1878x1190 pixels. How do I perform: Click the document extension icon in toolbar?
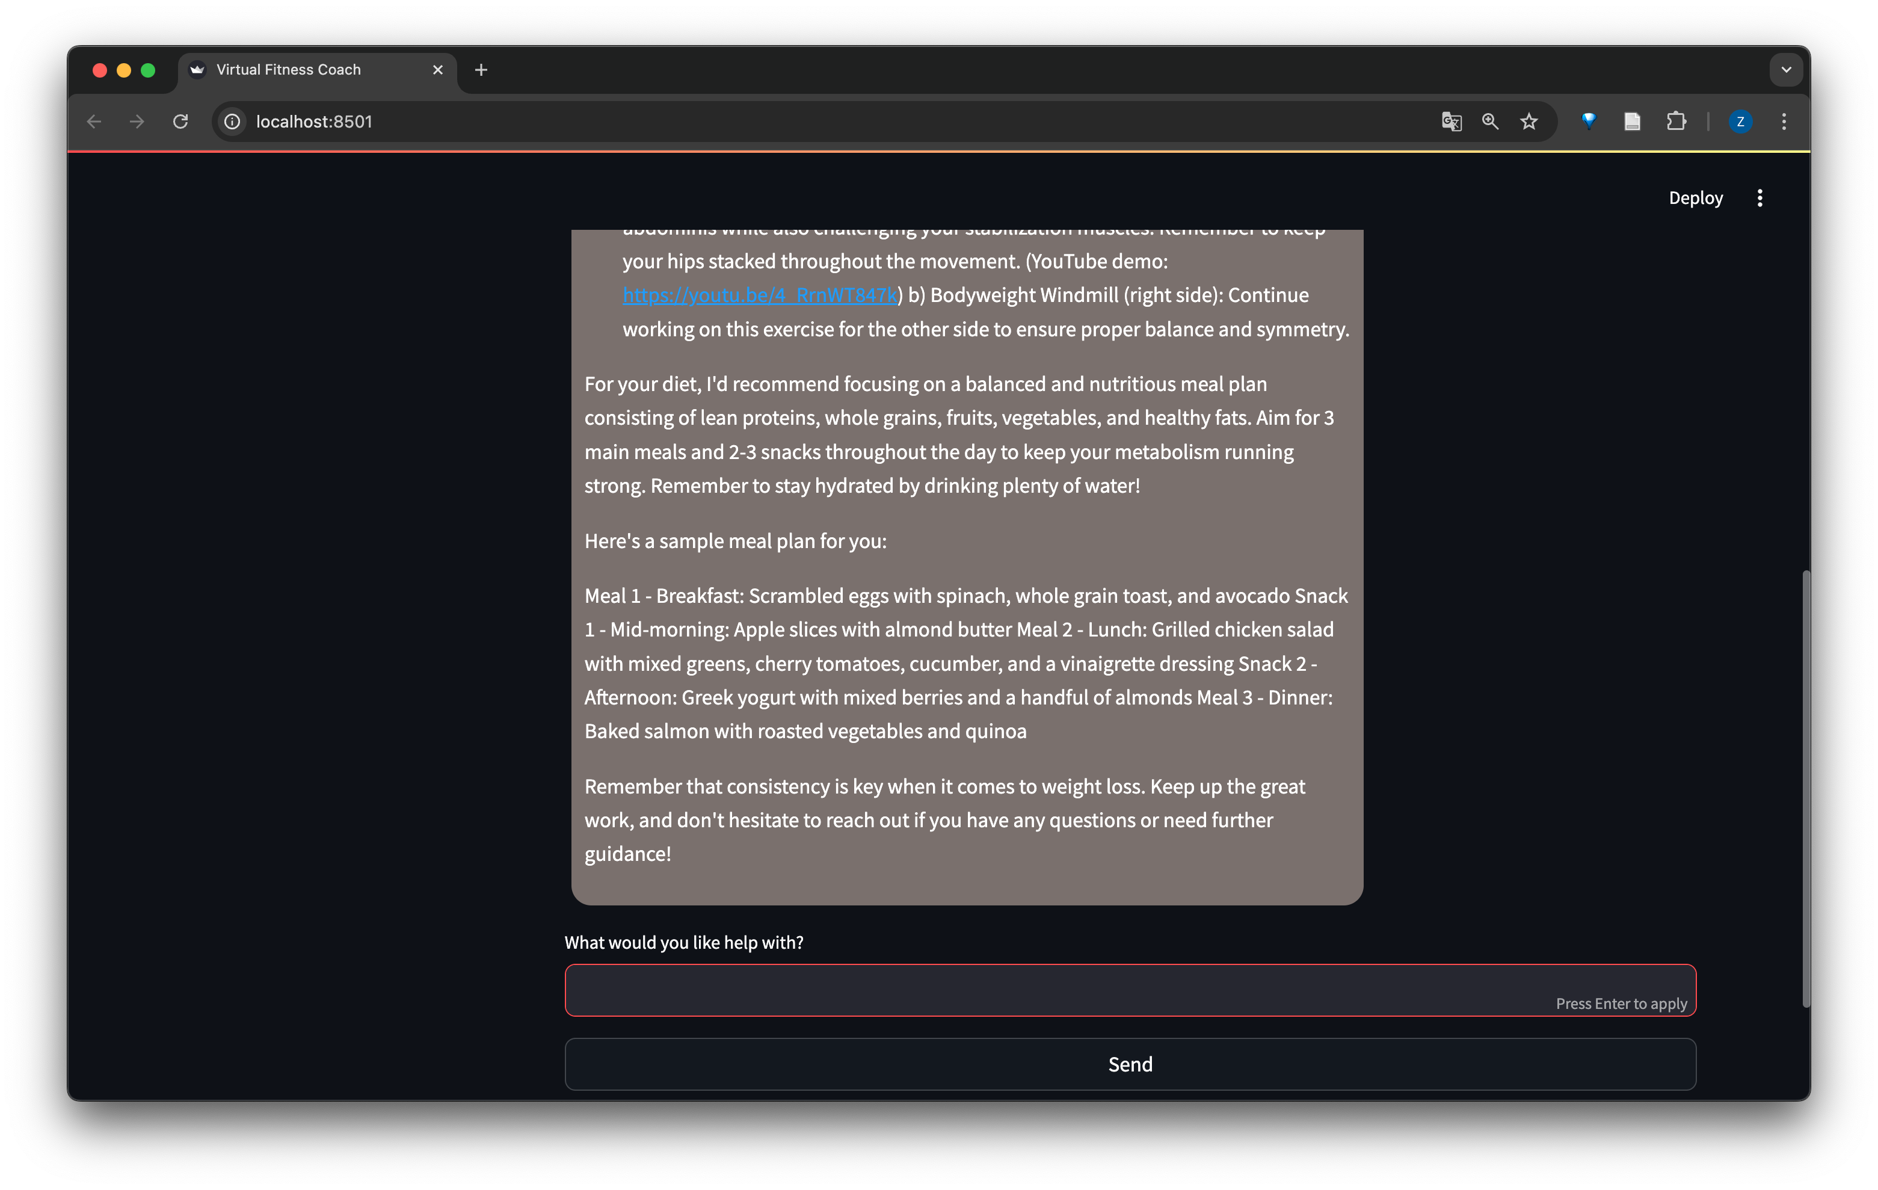[x=1633, y=122]
